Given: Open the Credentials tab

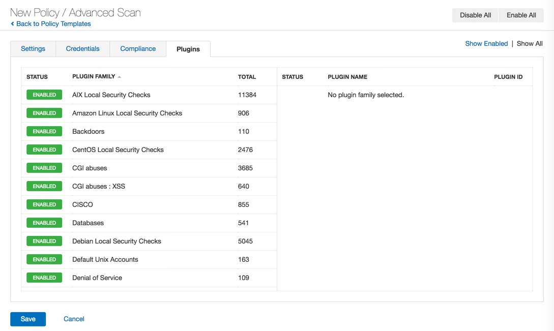Looking at the screenshot, I should (82, 49).
